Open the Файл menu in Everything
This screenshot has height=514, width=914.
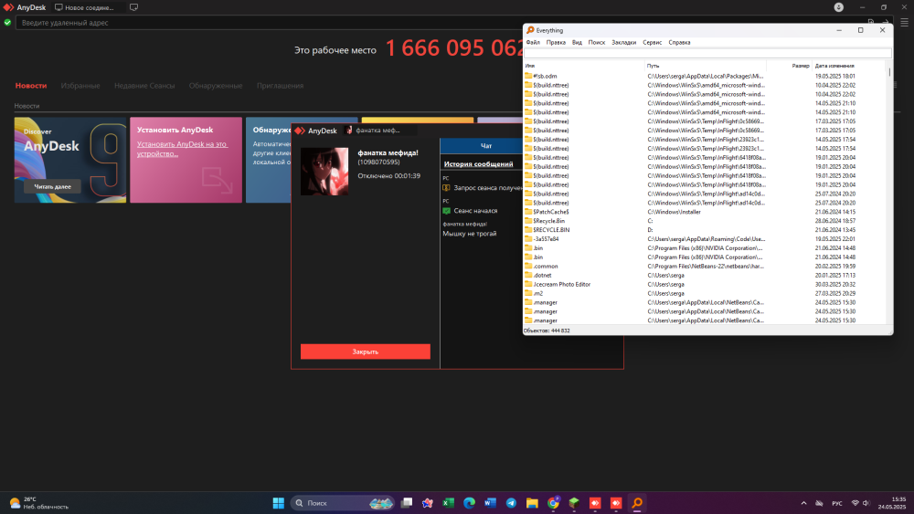point(533,43)
